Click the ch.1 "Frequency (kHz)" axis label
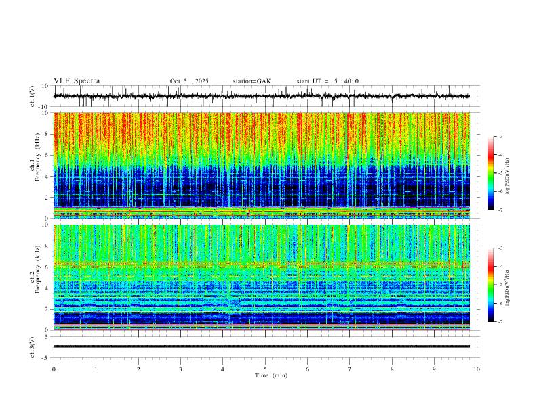The image size is (537, 414). click(x=37, y=157)
